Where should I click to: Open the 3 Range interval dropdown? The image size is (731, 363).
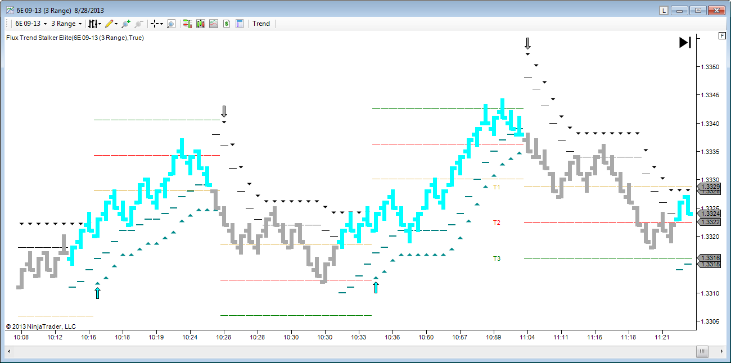tap(66, 24)
